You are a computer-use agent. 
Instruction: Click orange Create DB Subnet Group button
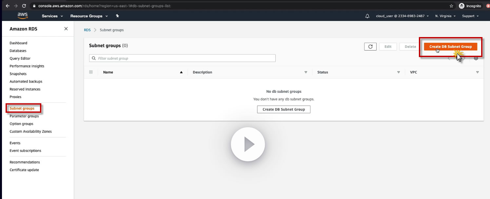click(450, 47)
